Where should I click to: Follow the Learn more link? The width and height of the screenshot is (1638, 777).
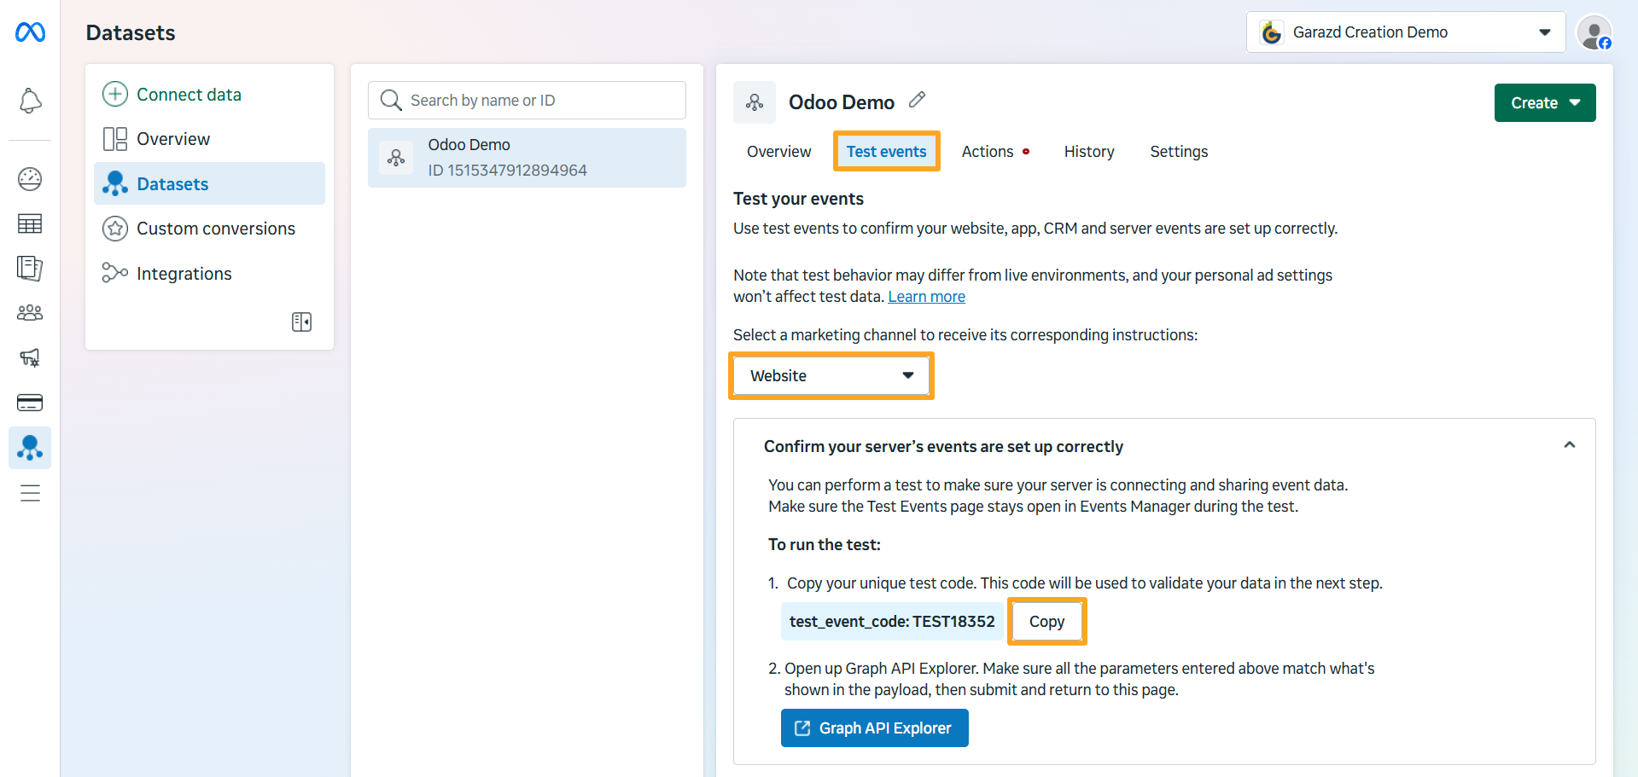click(x=926, y=297)
